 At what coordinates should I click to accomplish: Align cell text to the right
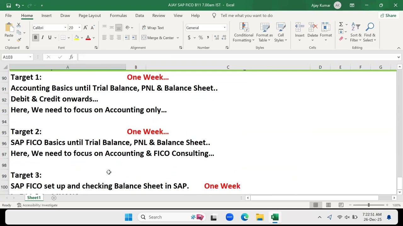[119, 38]
